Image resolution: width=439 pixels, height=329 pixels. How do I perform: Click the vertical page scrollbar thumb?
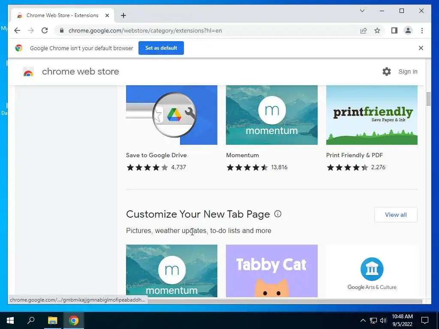(x=428, y=99)
